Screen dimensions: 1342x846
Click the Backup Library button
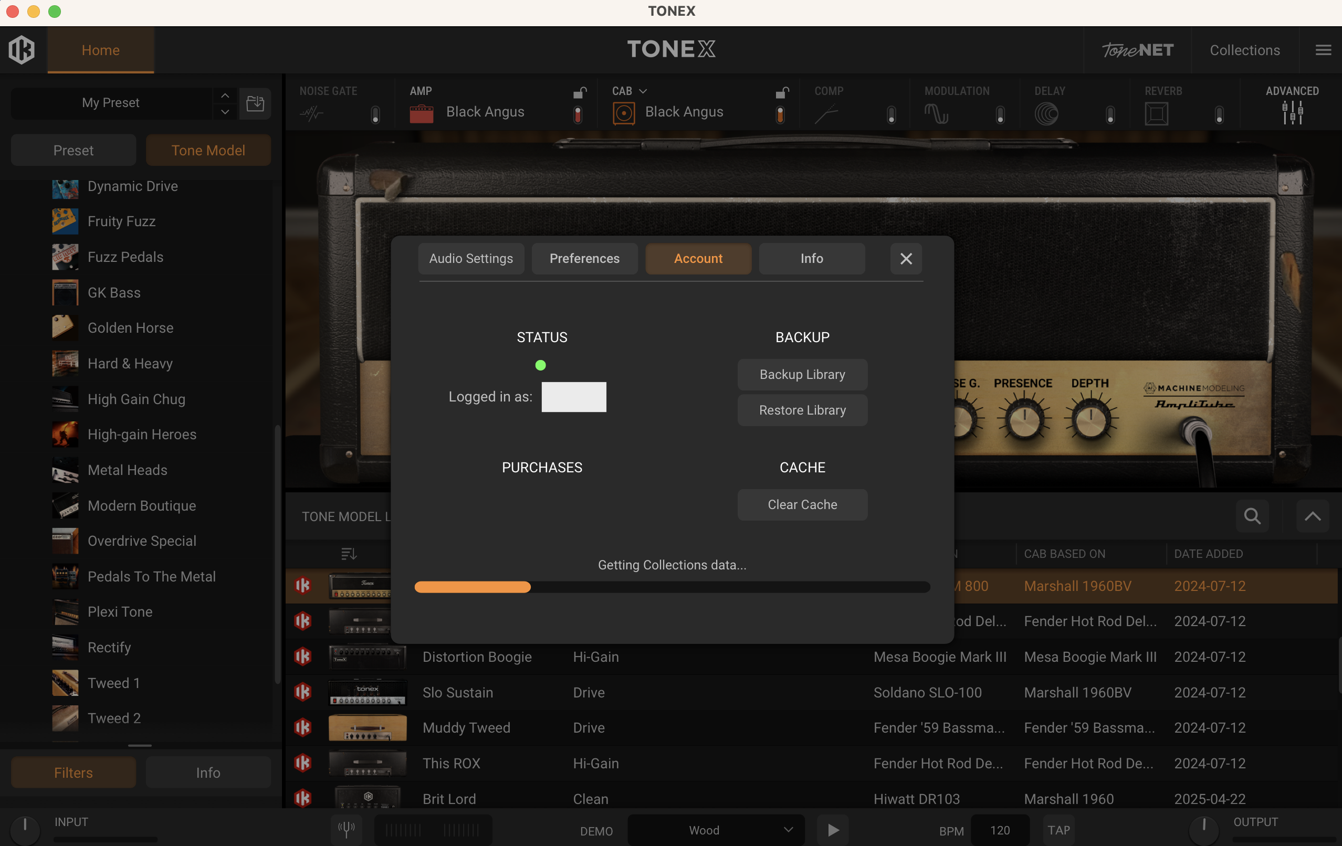(802, 374)
